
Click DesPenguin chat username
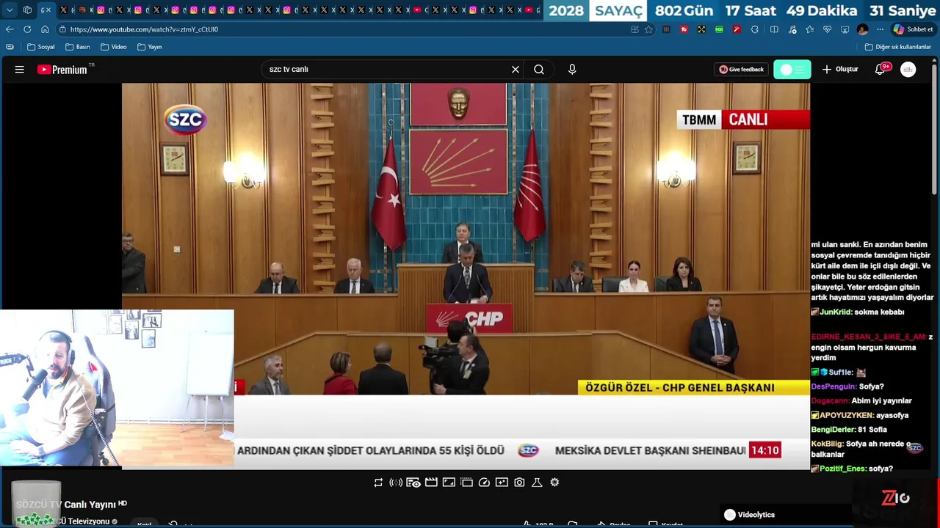pos(834,386)
